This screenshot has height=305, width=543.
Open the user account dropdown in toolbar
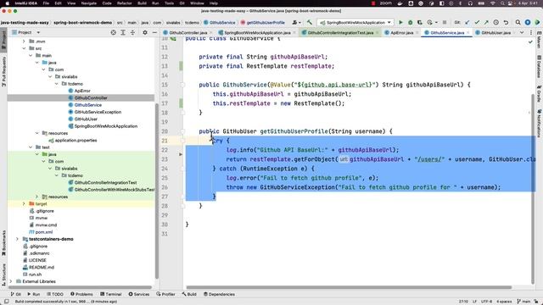click(x=296, y=23)
